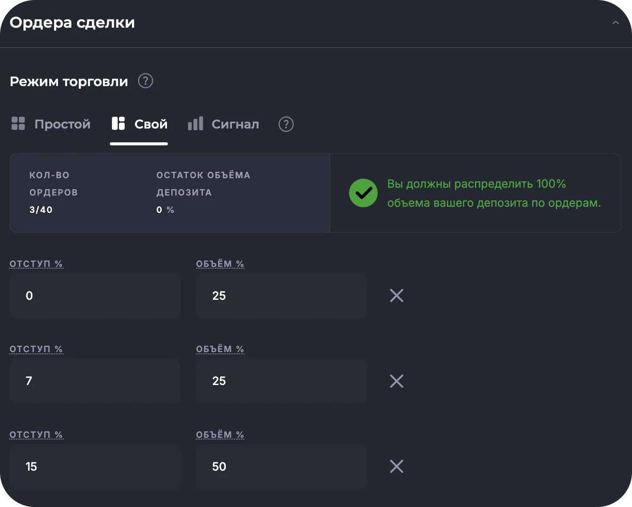Viewport: 632px width, 507px height.
Task: Switch to the Сигнал trading mode tab
Action: pyautogui.click(x=235, y=124)
